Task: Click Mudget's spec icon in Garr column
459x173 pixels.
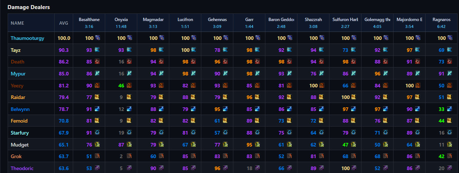Action: (257, 145)
